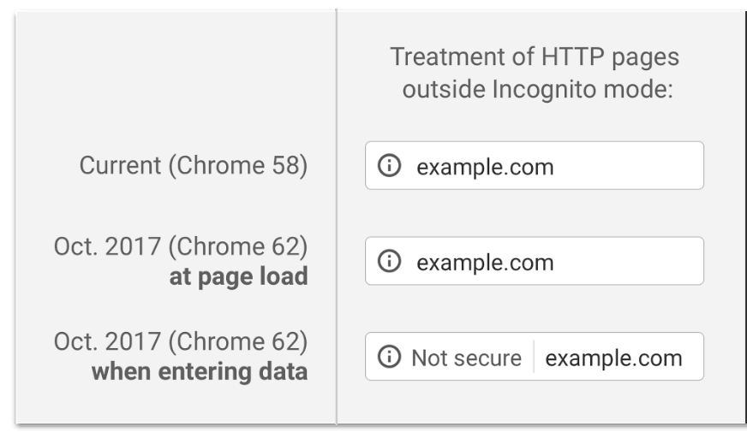The height and width of the screenshot is (438, 747).
Task: Click the word Incognito in the heading
Action: (544, 90)
